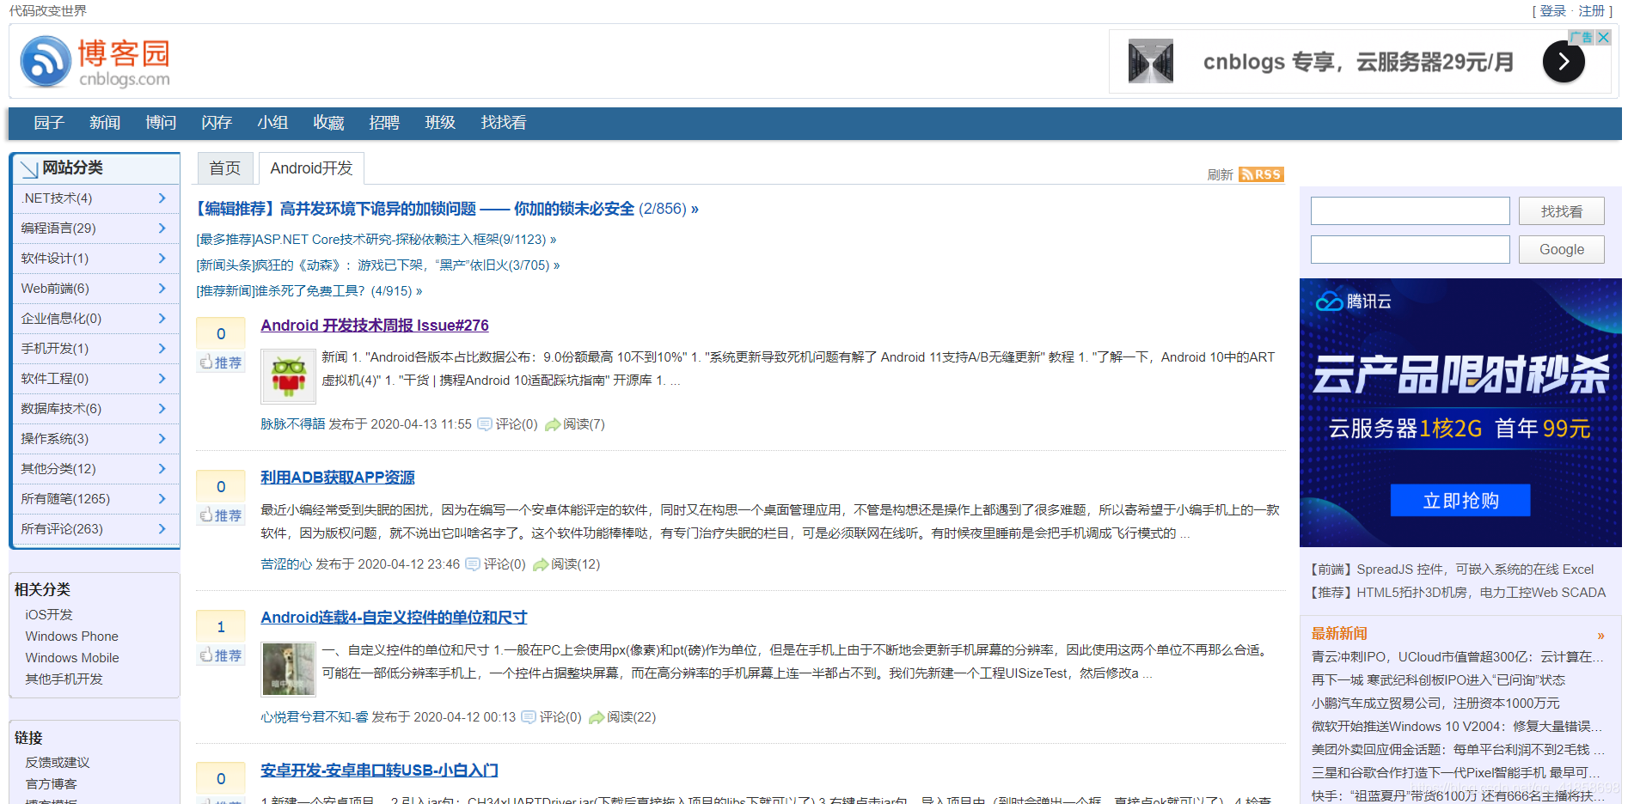Screen dimensions: 1628x804
Task: Expand the 所有随笔 category
Action: tap(162, 498)
